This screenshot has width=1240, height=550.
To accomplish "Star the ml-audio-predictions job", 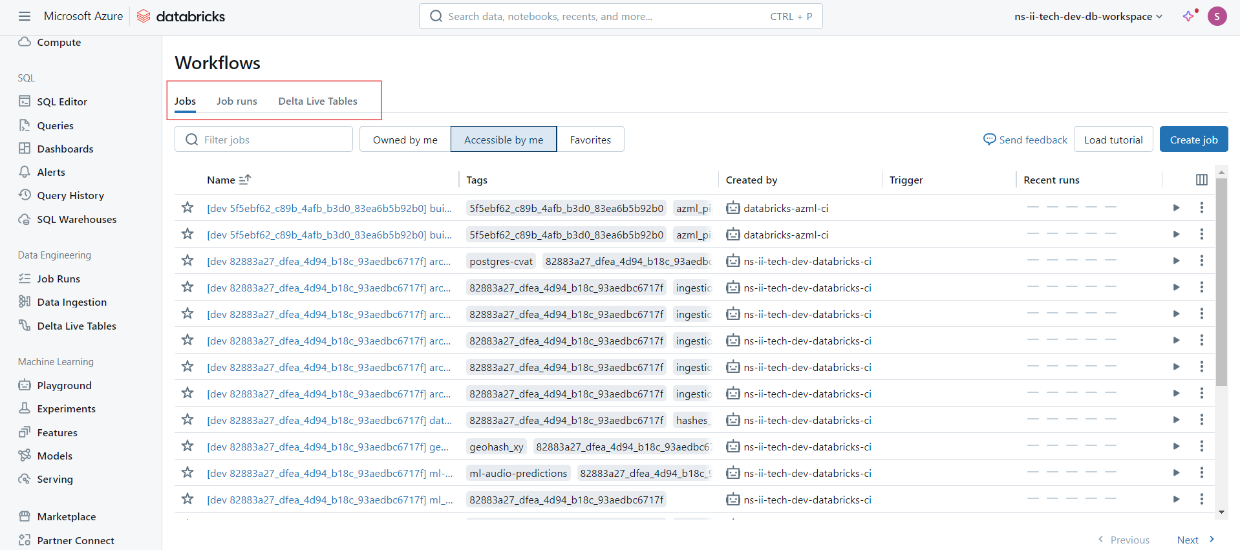I will [x=187, y=472].
